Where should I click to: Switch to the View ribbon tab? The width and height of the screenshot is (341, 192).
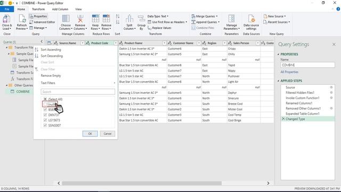[78, 9]
